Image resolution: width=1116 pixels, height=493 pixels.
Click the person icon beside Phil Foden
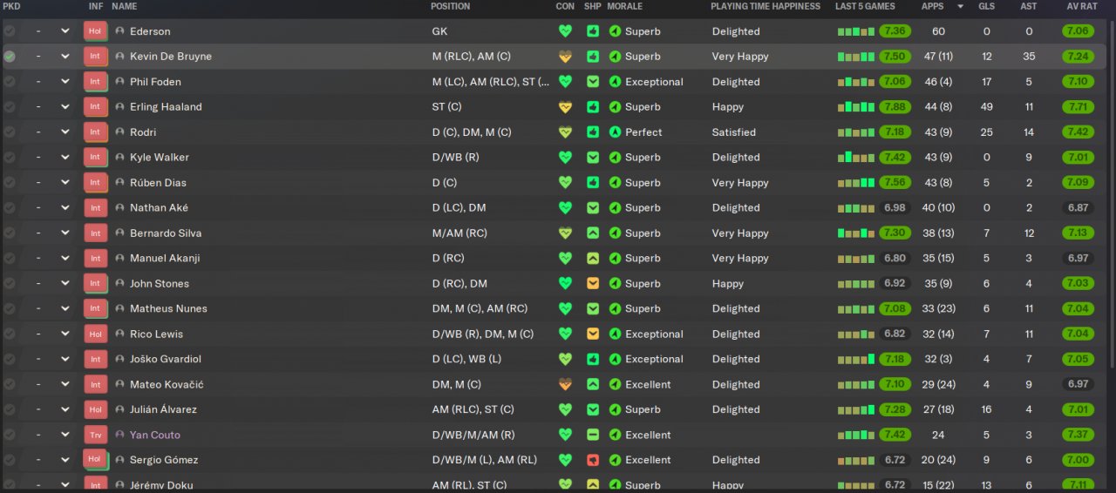(x=119, y=82)
